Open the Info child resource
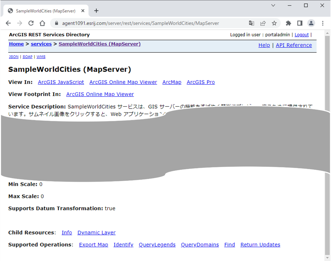Viewport: 331px width, 261px height. [x=67, y=233]
